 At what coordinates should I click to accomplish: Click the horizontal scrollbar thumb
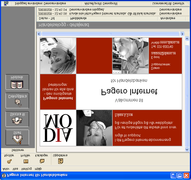[110, 34]
